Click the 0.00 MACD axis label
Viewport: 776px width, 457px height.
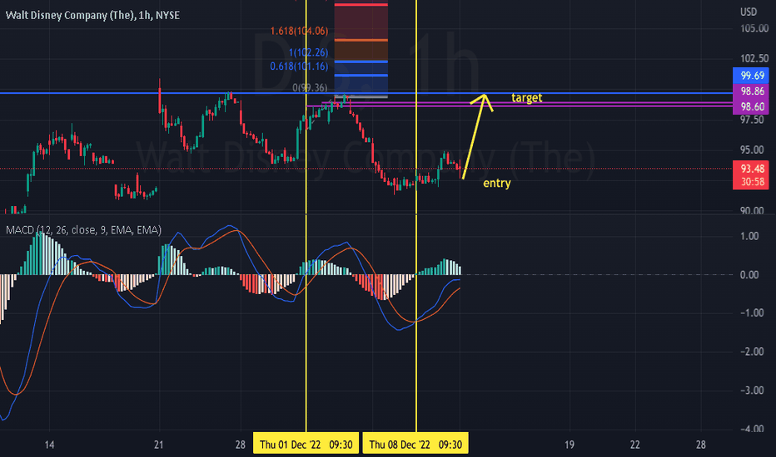749,275
